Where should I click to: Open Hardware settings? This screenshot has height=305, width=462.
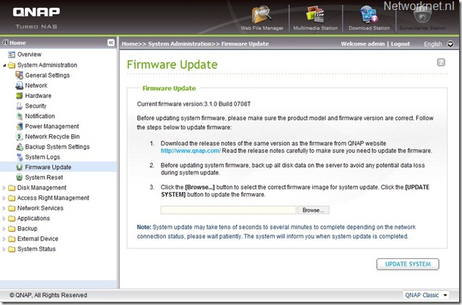(x=38, y=95)
